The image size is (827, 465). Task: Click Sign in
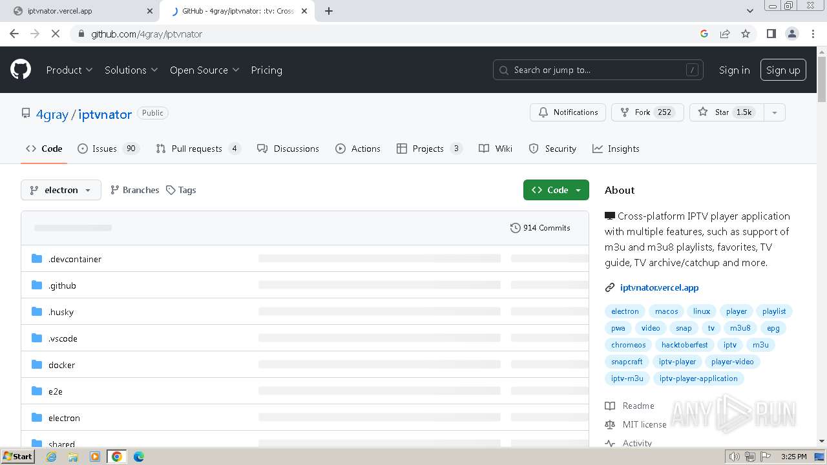point(735,70)
